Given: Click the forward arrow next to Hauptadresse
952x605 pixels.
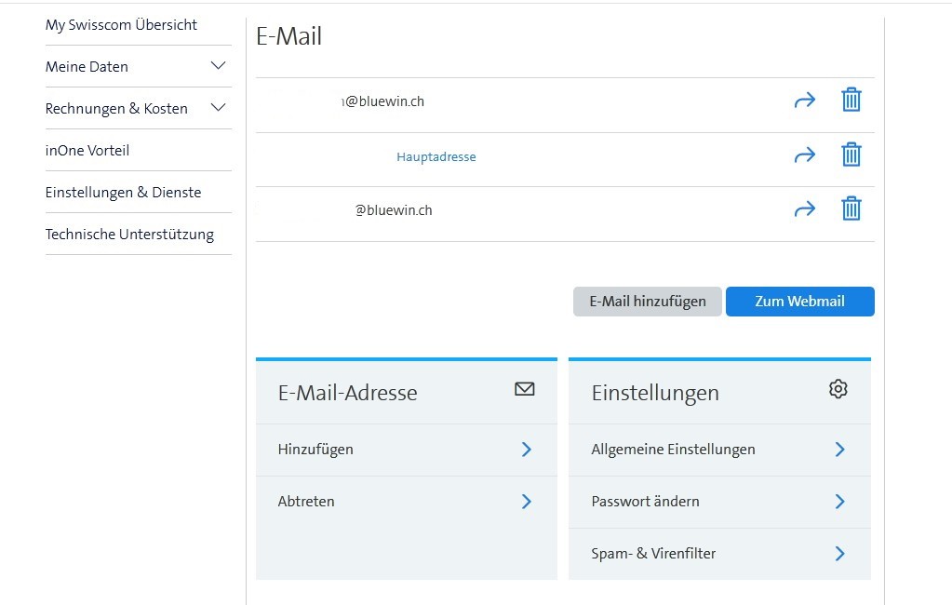Looking at the screenshot, I should (804, 154).
